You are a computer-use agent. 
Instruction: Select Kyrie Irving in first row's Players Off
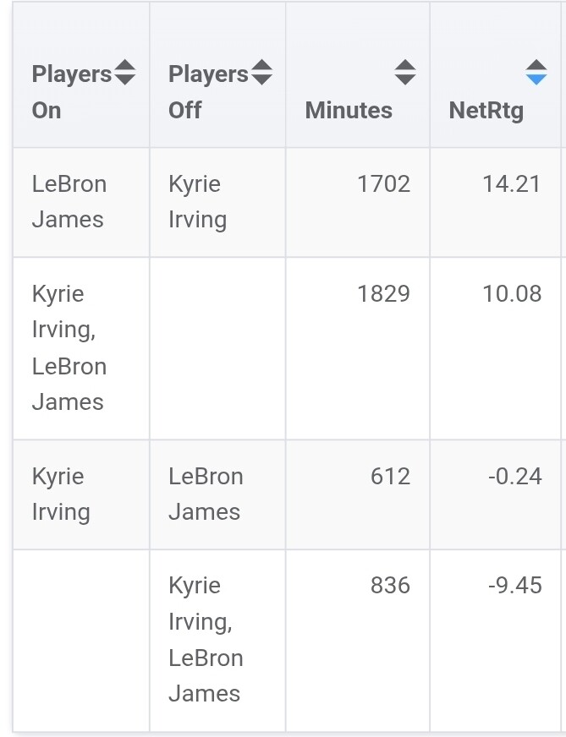point(198,202)
